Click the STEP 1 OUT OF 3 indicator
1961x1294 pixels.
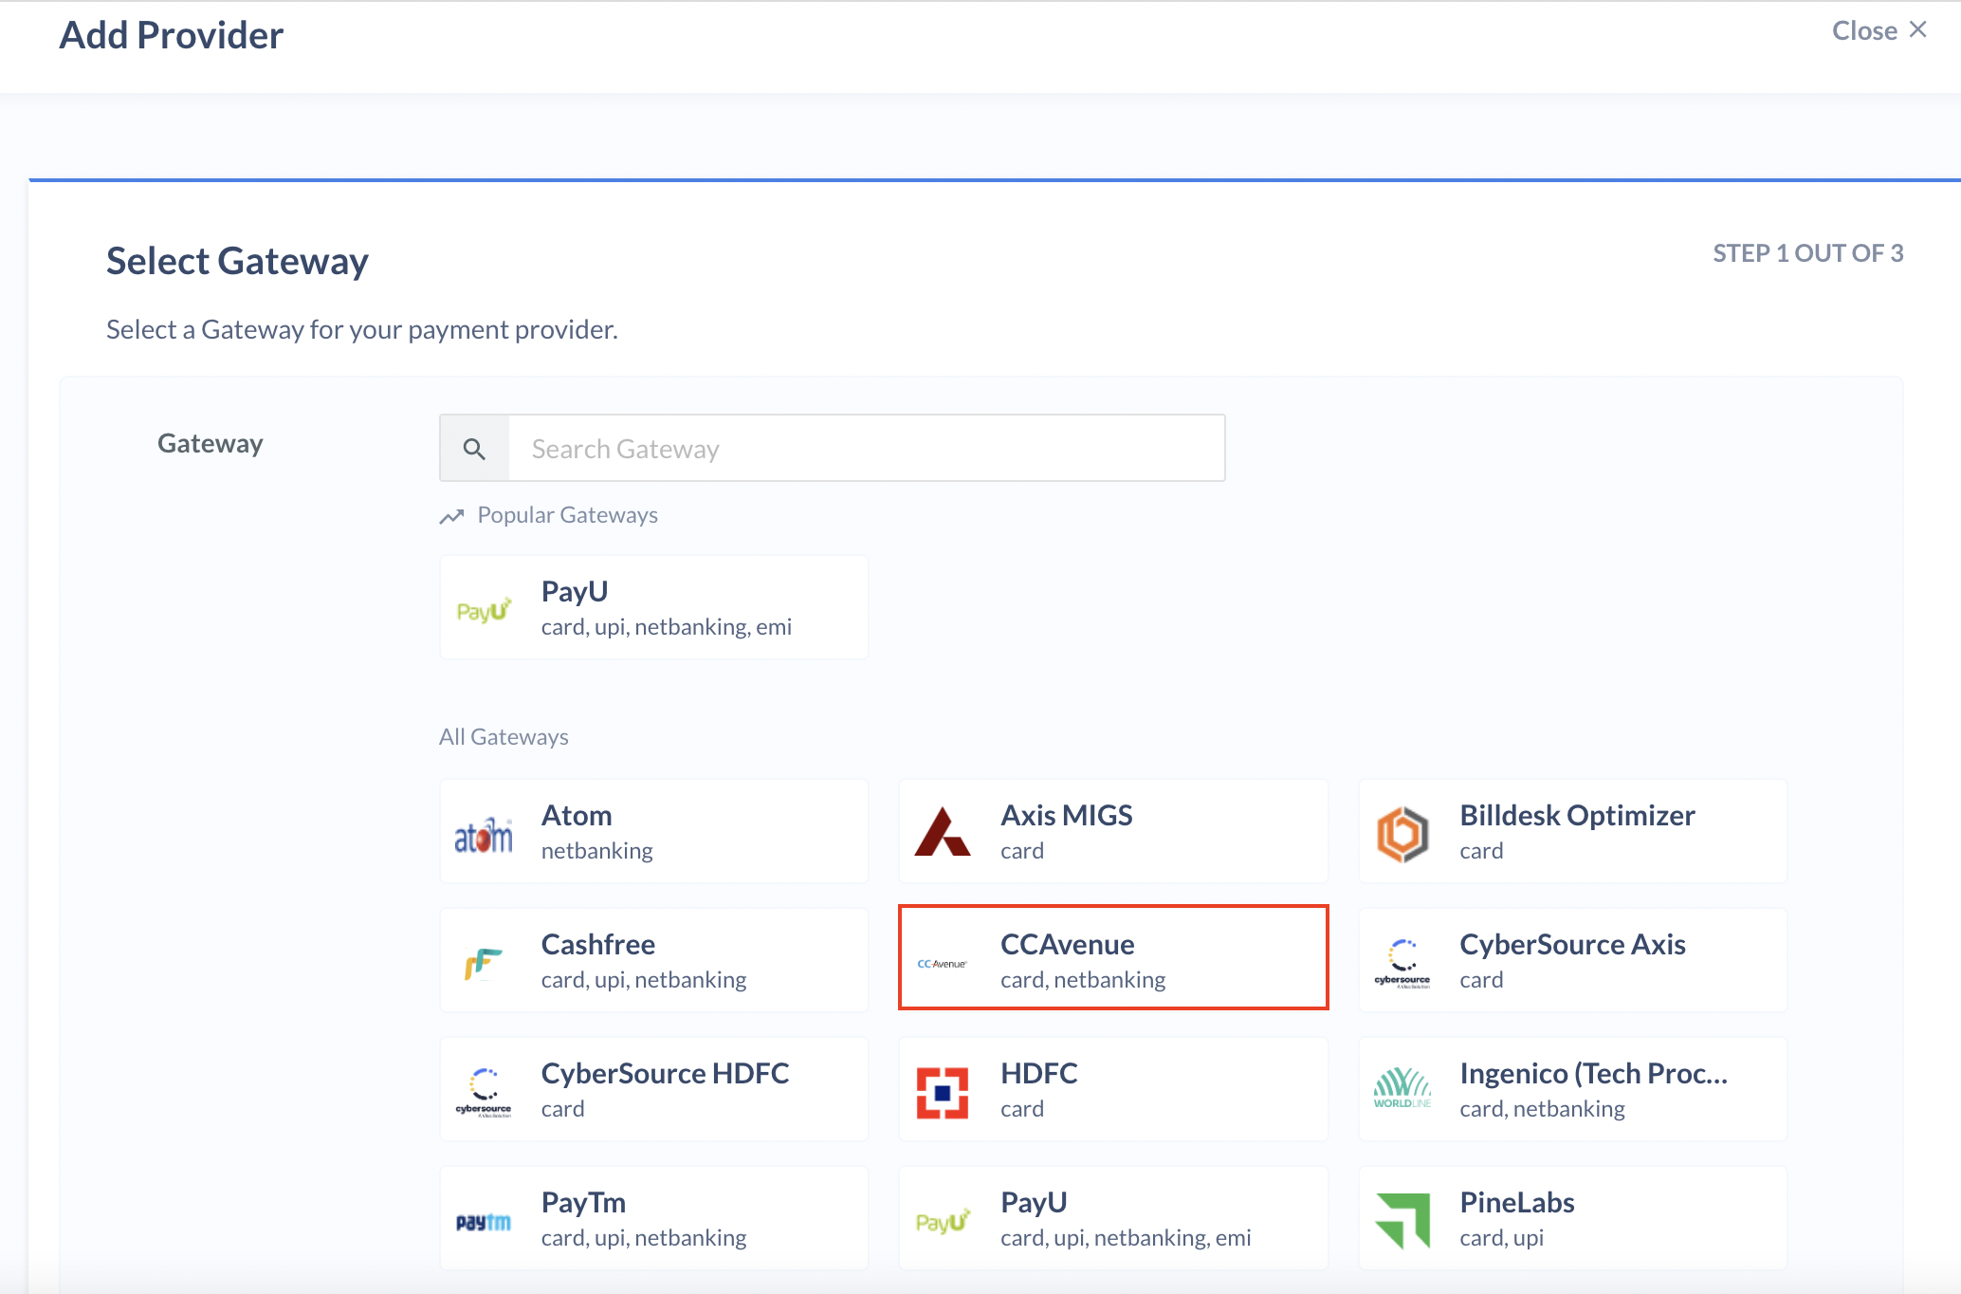1807,253
